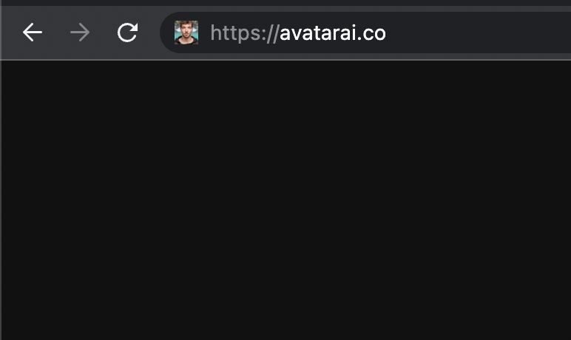Screen dimensions: 571x340
Task: Navigate to the next page in history
Action: point(80,33)
